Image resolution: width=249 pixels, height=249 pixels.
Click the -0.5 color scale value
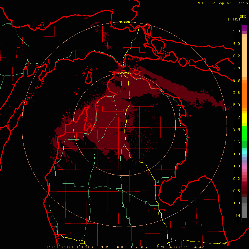(x=235, y=191)
